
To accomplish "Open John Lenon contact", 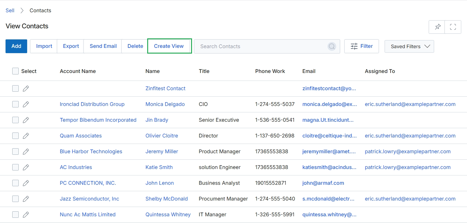I will (x=160, y=183).
